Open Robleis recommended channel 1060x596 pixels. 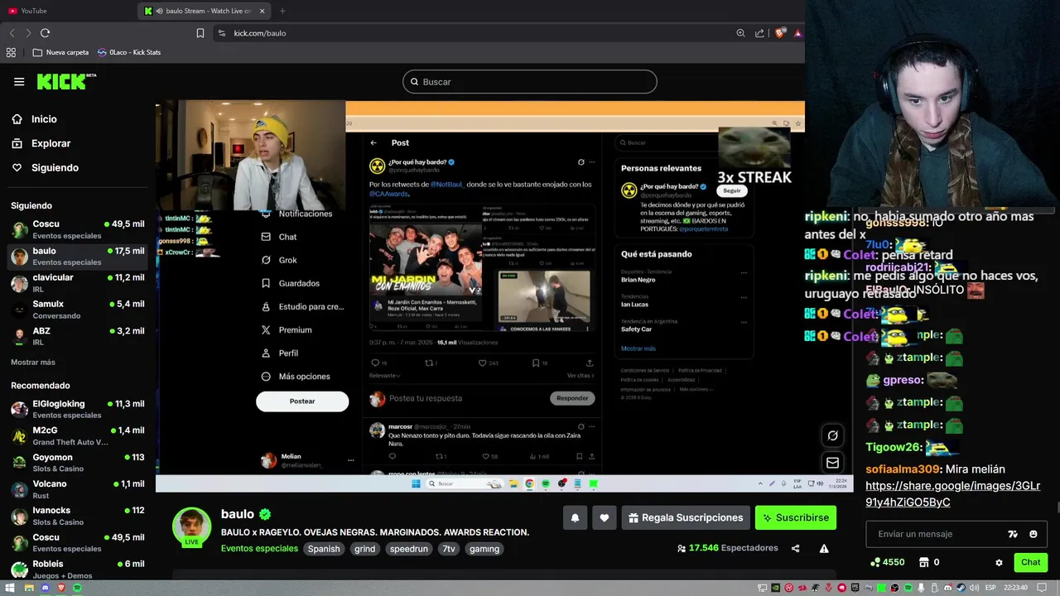coord(78,569)
